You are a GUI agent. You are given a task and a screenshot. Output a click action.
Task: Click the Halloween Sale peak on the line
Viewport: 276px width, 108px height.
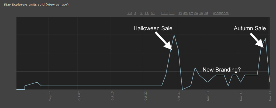tap(174, 35)
